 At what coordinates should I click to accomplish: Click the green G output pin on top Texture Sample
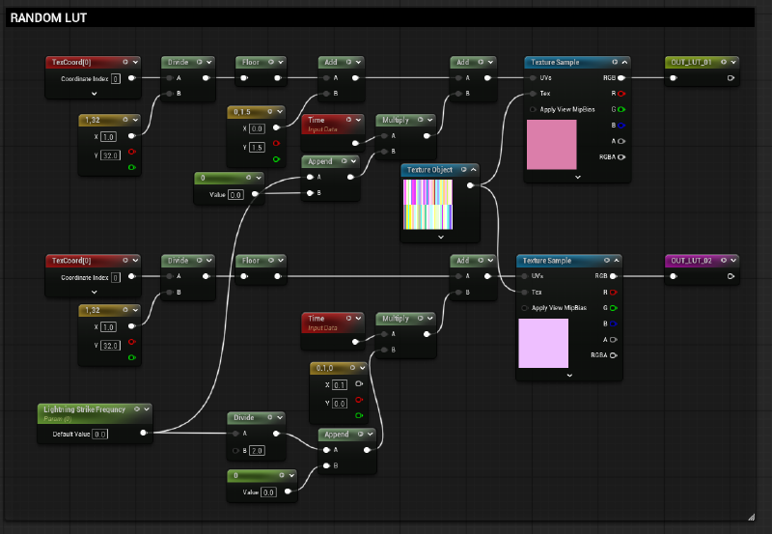(620, 109)
